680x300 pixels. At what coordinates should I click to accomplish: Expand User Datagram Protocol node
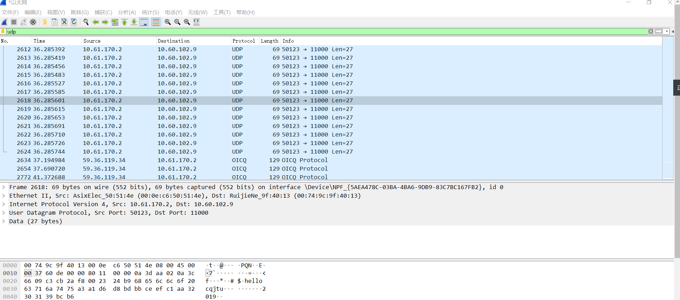(4, 213)
